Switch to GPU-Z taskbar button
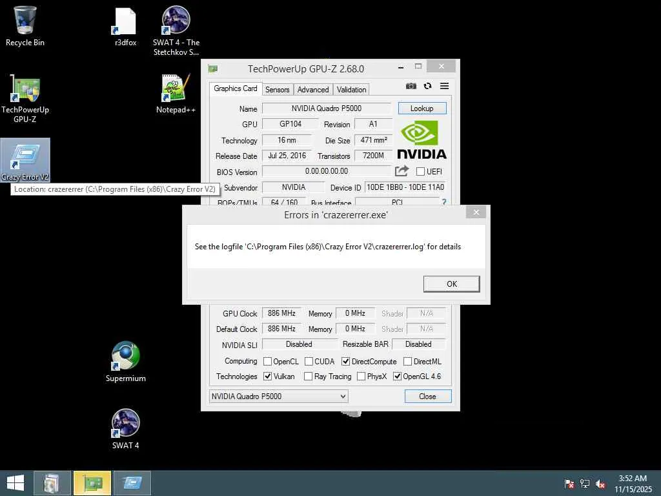661x496 pixels. click(92, 483)
